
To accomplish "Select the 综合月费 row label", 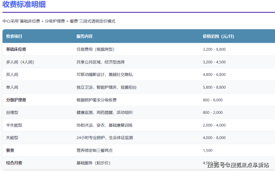I will [14, 163].
